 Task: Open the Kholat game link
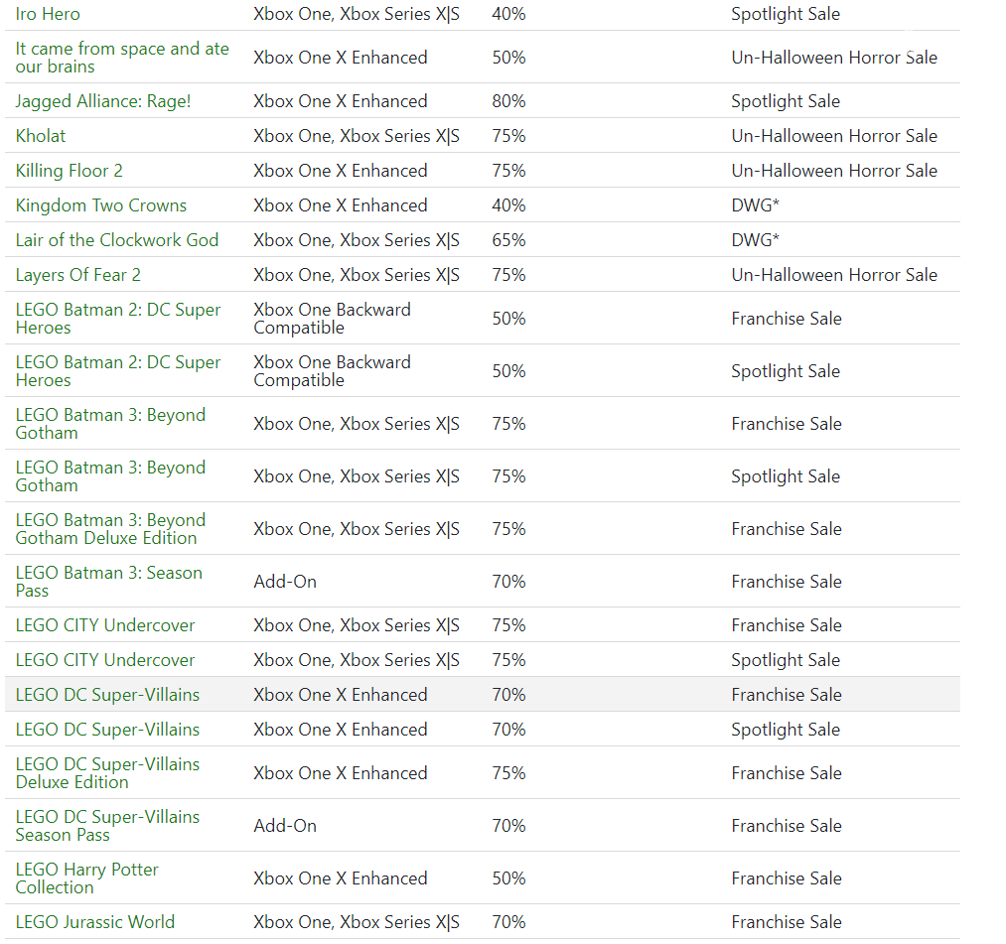[x=41, y=136]
